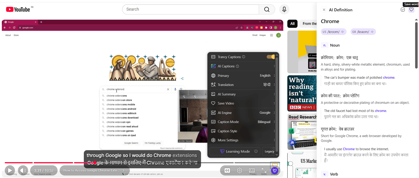Click the unplayed gray section of the progress bar
419x178 pixels.
tap(257, 163)
